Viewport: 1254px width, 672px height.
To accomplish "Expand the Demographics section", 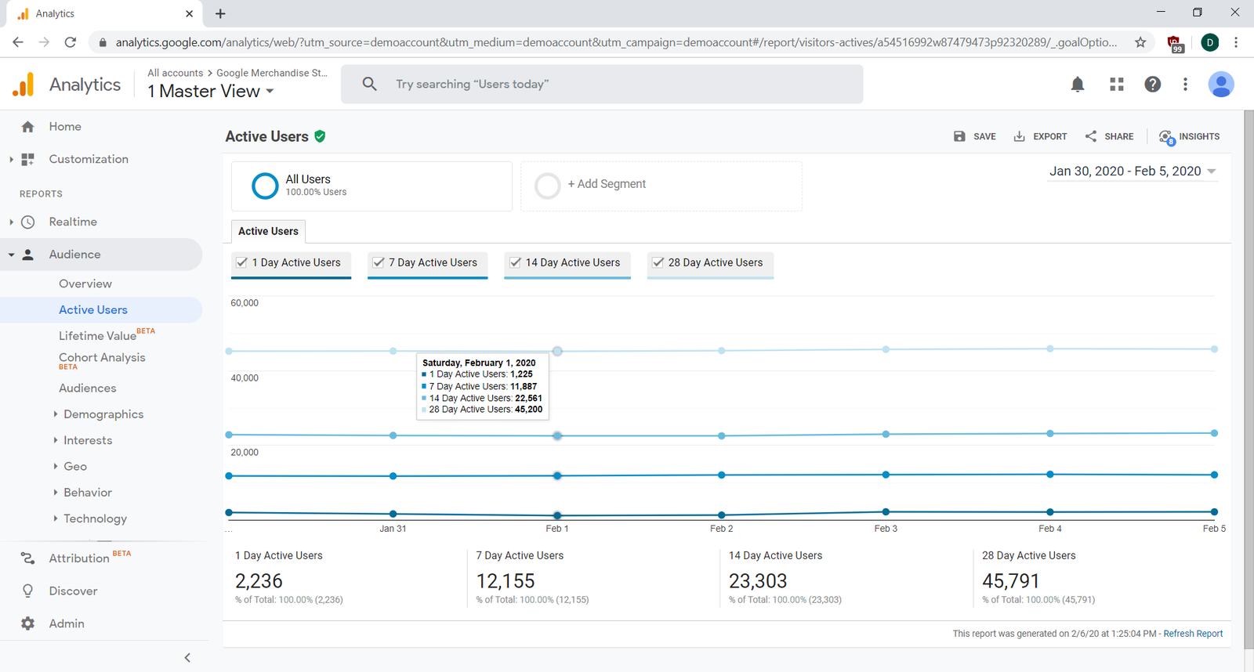I will pos(103,414).
